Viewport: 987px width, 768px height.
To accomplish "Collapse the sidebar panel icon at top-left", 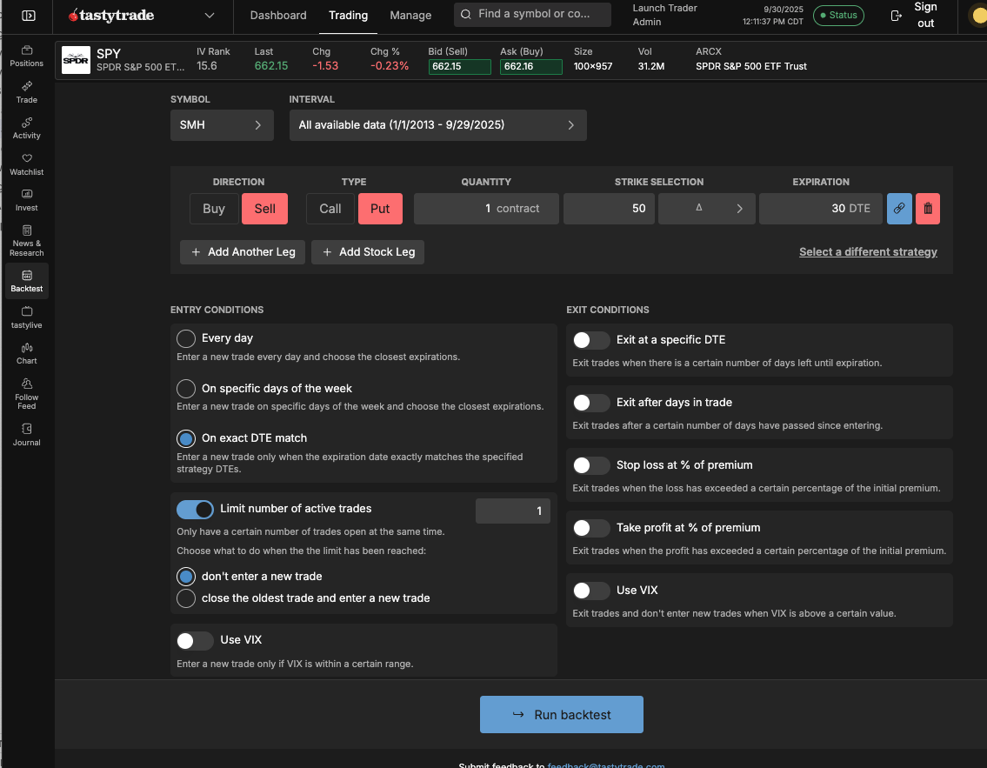I will [x=29, y=16].
